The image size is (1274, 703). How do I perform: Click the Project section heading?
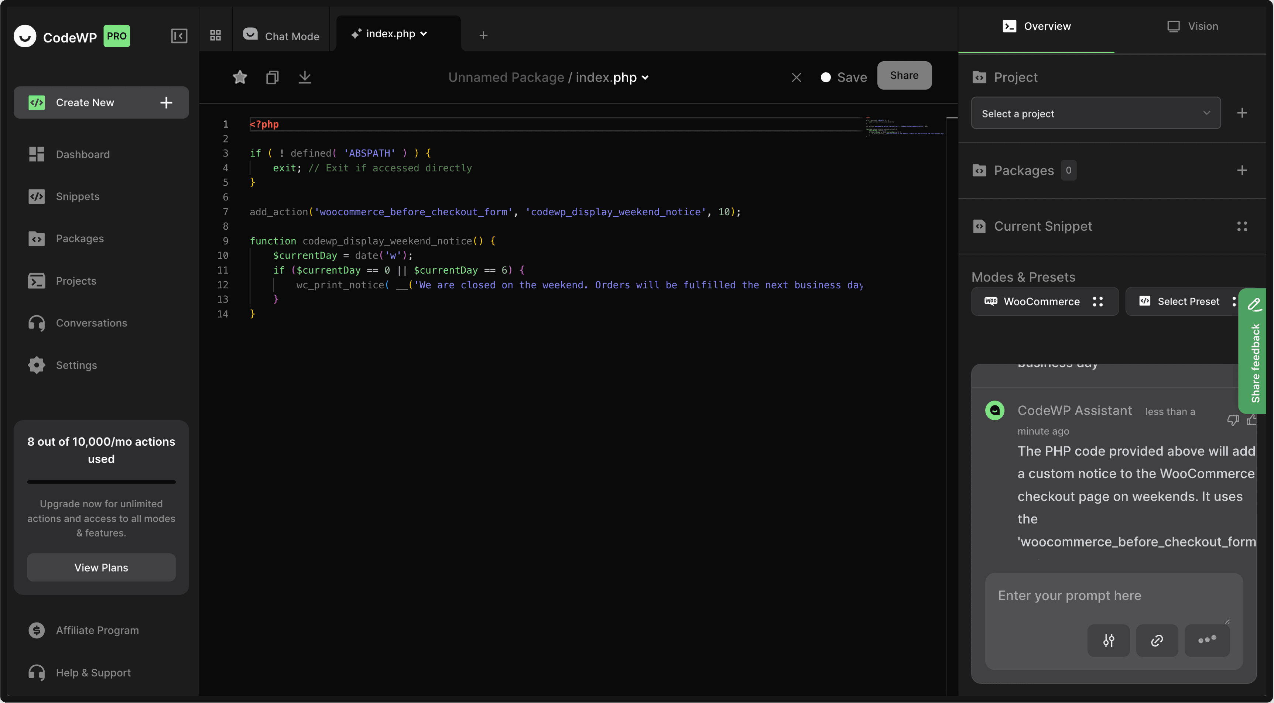point(1016,78)
